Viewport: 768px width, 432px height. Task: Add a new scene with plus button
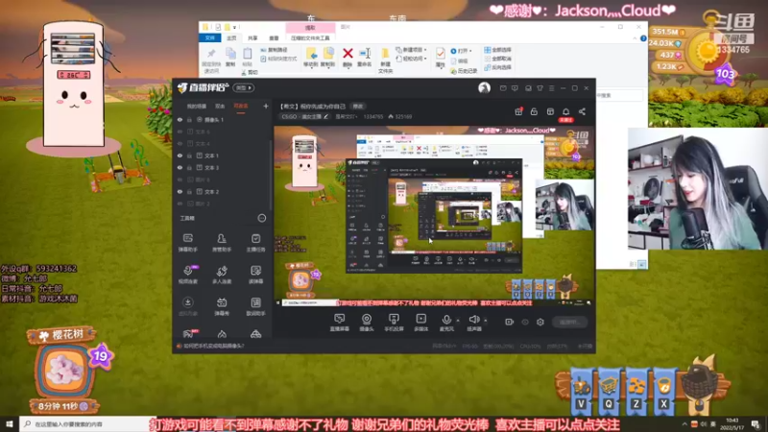(x=266, y=106)
